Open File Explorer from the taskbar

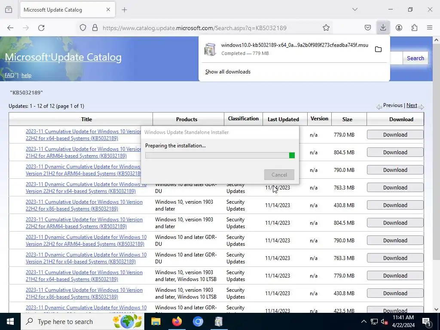coord(156,321)
